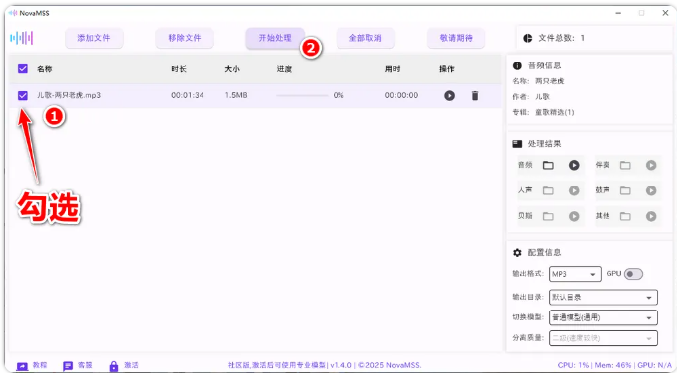Viewport: 677px width, 373px height.
Task: Expand the 输出目录 dropdown
Action: click(x=604, y=297)
